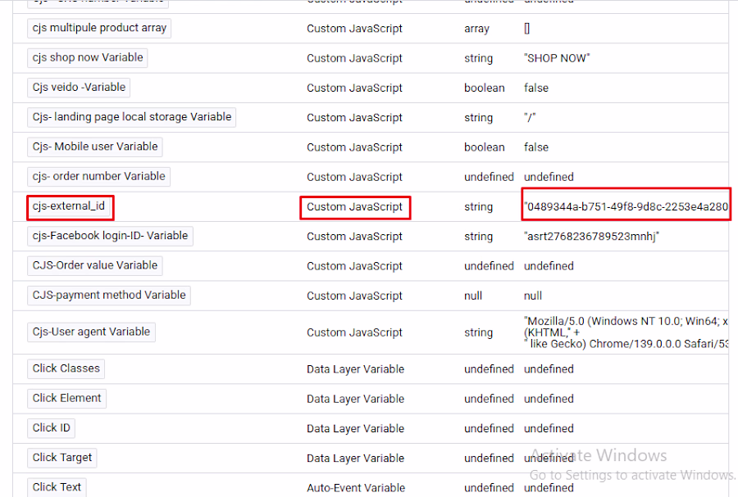The height and width of the screenshot is (497, 738).
Task: Click undefined value in Click Element row
Action: point(549,399)
